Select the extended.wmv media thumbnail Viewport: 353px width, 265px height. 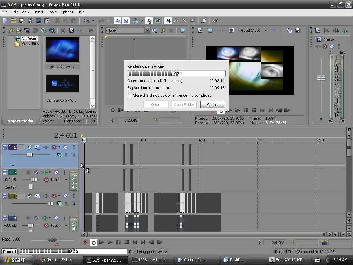62,50
